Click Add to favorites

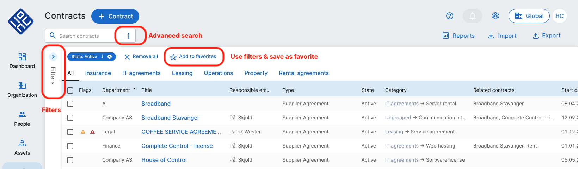[193, 57]
